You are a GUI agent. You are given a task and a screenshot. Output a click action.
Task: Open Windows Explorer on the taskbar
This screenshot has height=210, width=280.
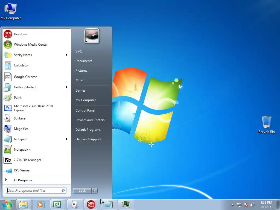(23, 205)
